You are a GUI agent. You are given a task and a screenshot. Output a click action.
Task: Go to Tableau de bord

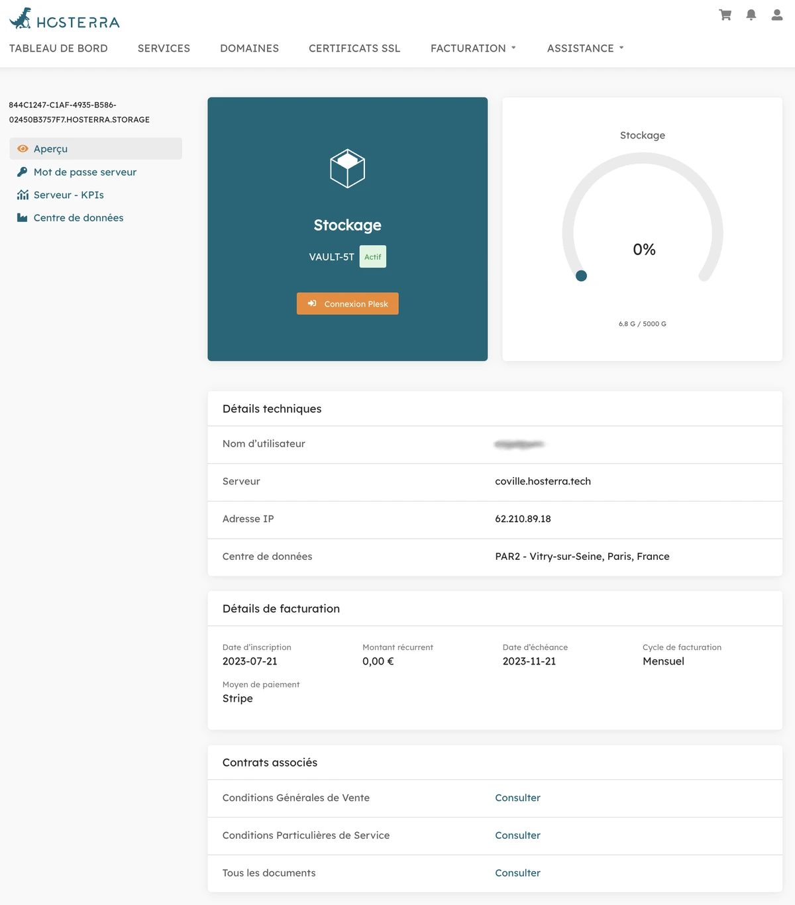pyautogui.click(x=58, y=48)
